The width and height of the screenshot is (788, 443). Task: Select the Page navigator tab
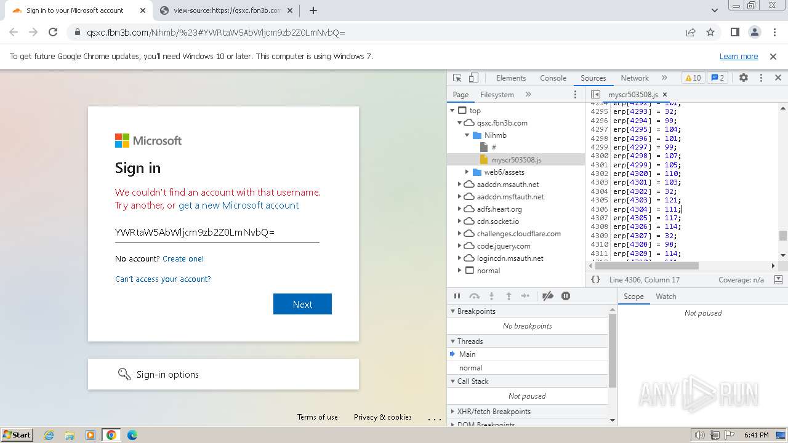point(460,95)
